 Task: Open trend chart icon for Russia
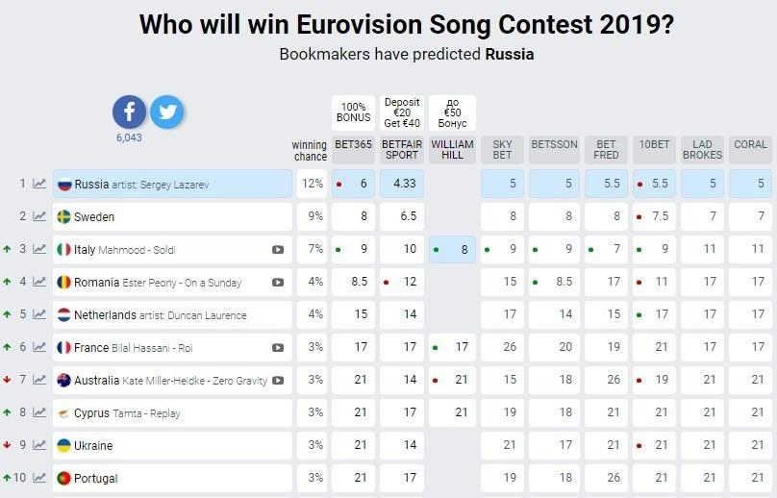[39, 184]
